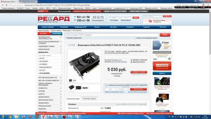The image size is (211, 119).
Task: Open the "AGP GeForce" subcategory
Action: (x=44, y=61)
